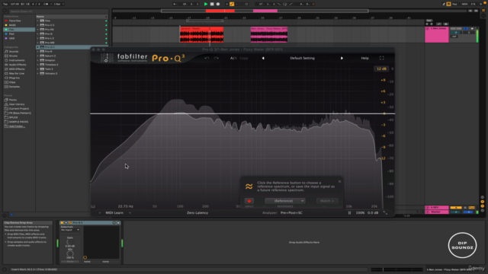
Task: Click the Match button
Action: [327, 201]
